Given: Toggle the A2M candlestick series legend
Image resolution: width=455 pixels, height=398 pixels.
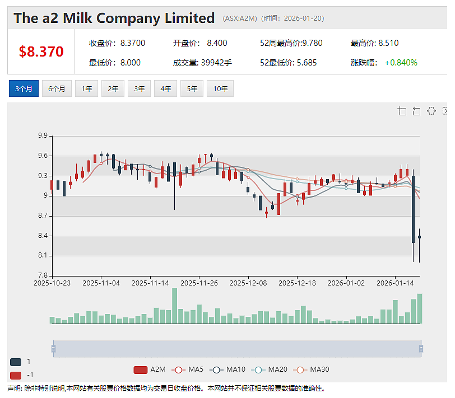Looking at the screenshot, I should (150, 369).
